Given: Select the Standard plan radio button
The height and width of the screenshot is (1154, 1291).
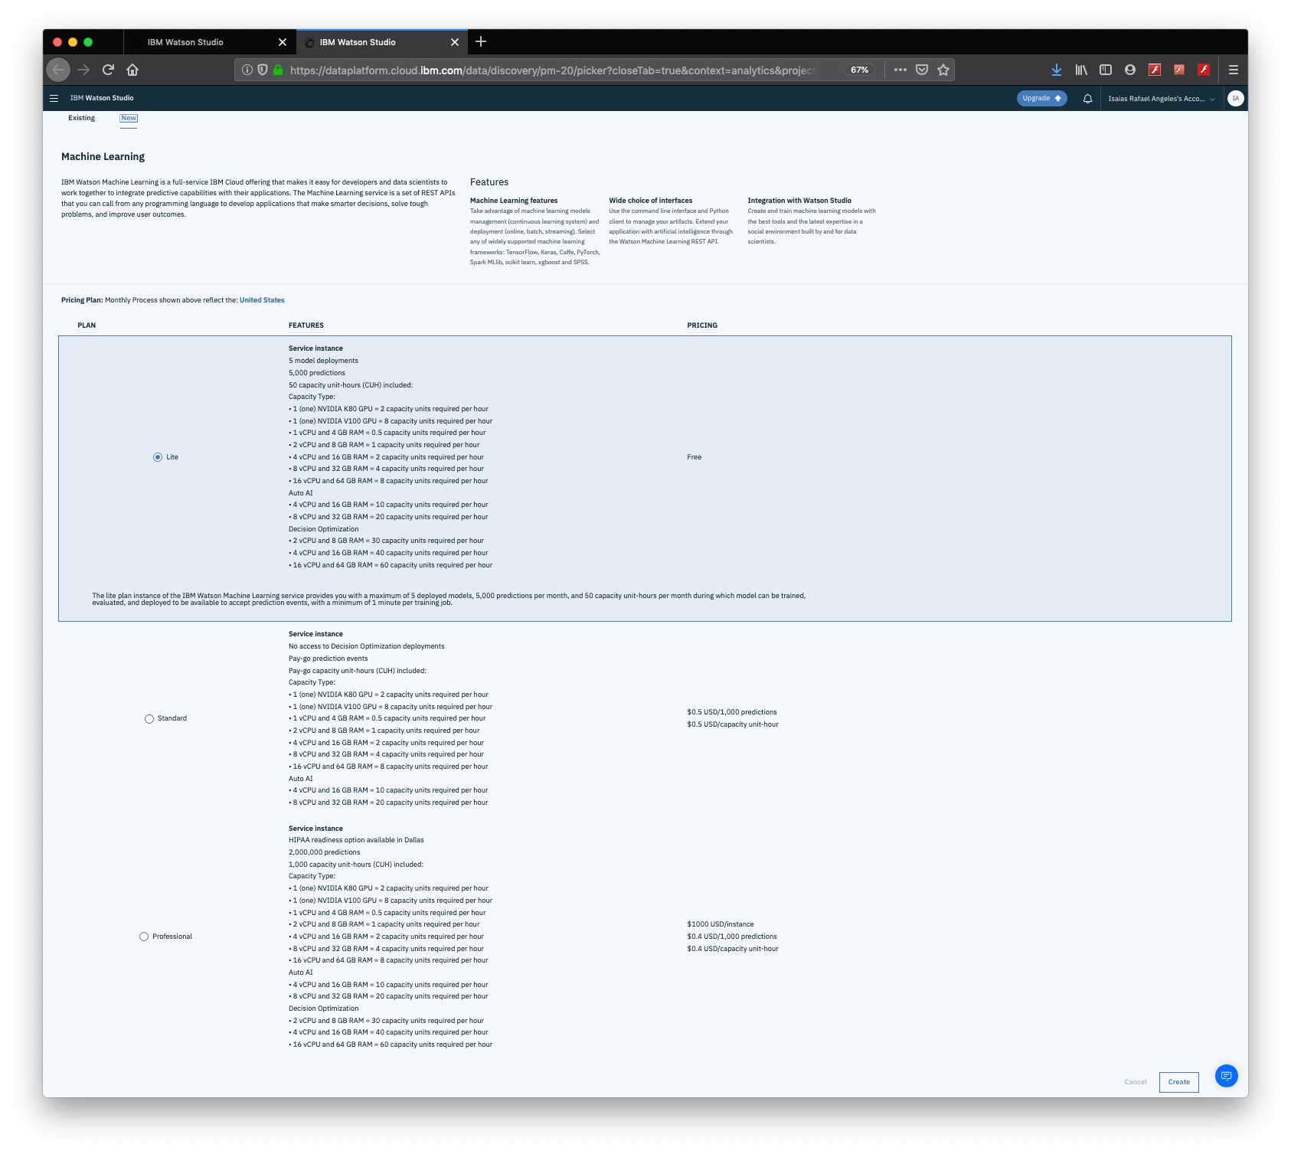Looking at the screenshot, I should tap(149, 719).
